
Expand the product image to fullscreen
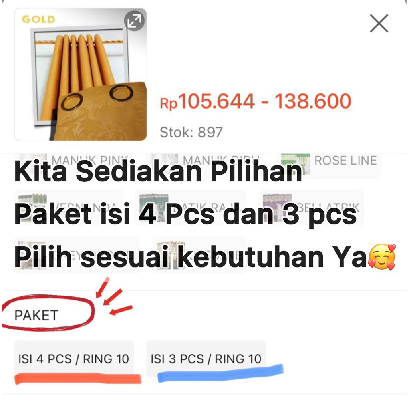pyautogui.click(x=134, y=21)
